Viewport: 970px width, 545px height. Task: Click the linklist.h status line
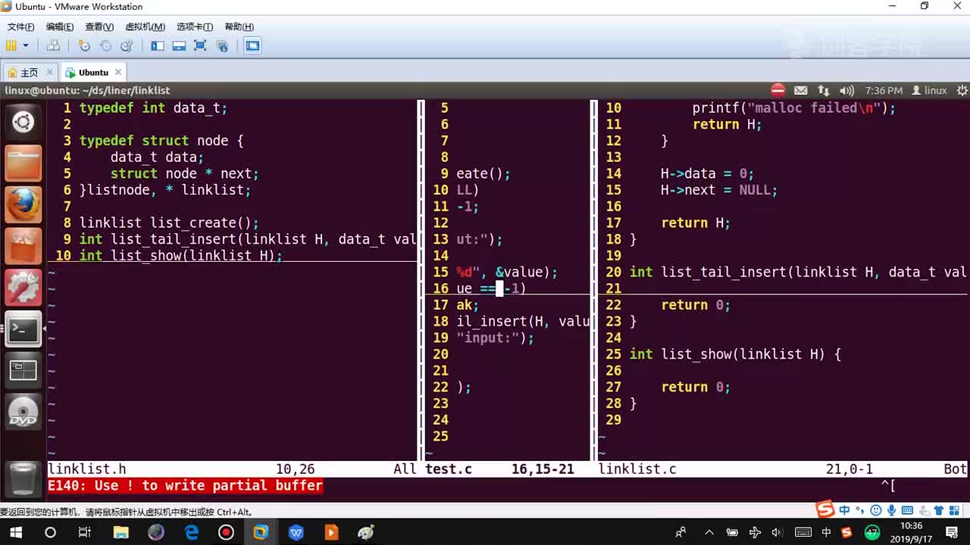(232, 469)
